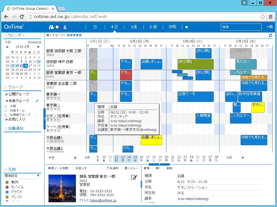Move date strip forward with right arrow

point(243,157)
